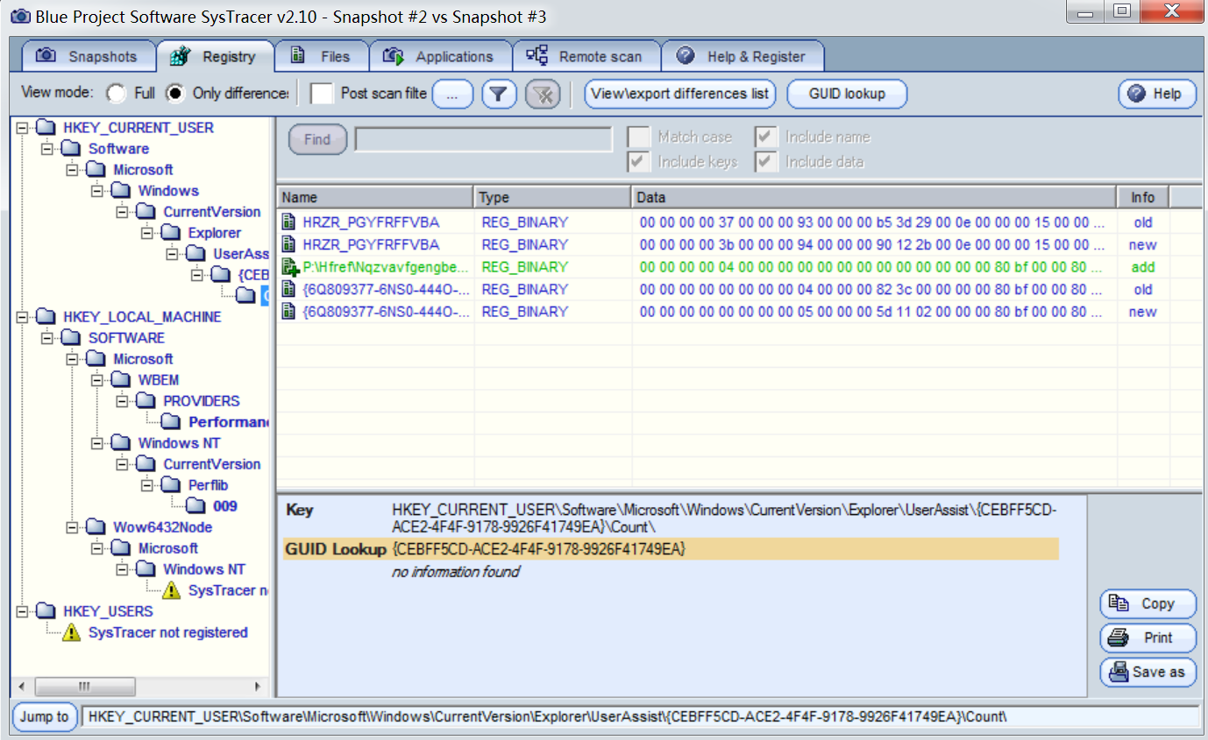
Task: Click the Remote scan network icon
Action: [536, 55]
